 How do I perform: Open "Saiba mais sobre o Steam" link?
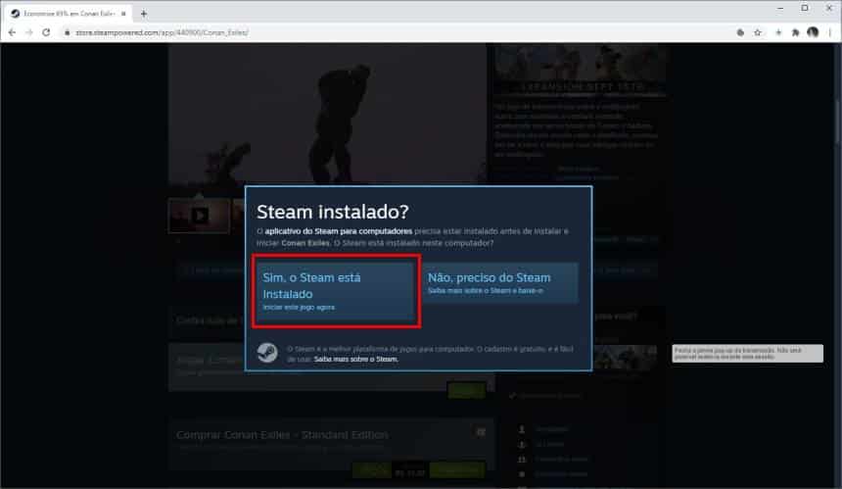[355, 359]
